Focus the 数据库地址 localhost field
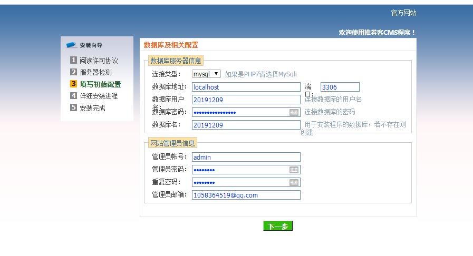The image size is (473, 256). coord(246,87)
